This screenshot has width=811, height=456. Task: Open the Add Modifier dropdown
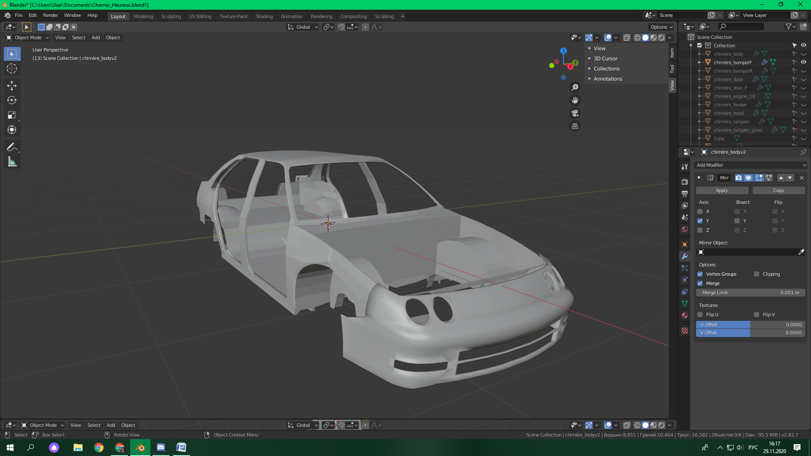pos(750,165)
